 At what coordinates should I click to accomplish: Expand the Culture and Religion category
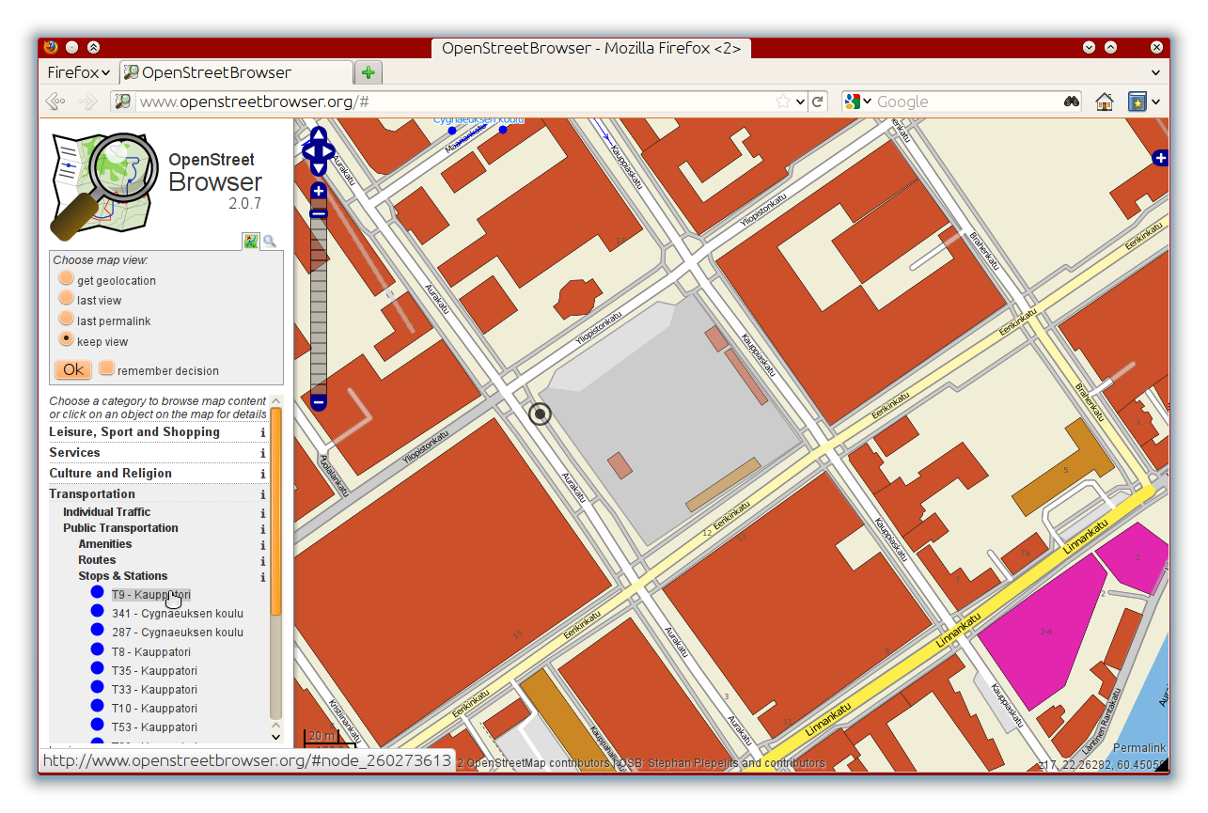(x=110, y=474)
